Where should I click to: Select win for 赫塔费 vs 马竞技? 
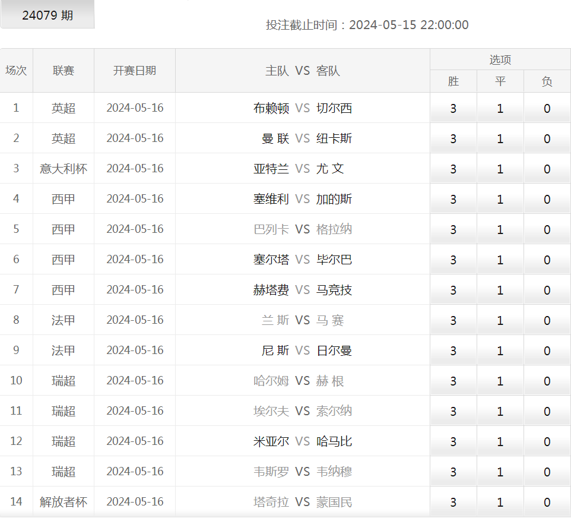pyautogui.click(x=453, y=289)
